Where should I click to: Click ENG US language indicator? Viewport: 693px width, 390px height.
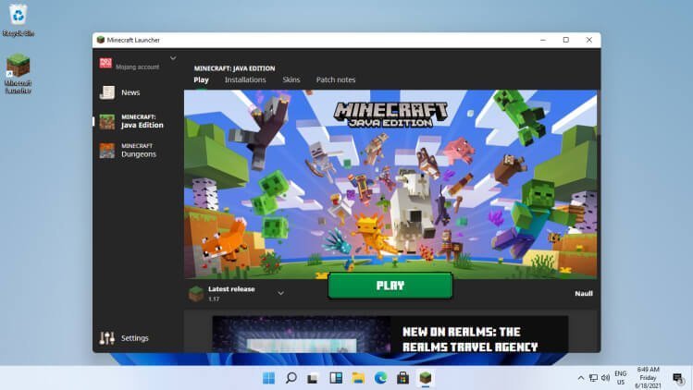(621, 378)
